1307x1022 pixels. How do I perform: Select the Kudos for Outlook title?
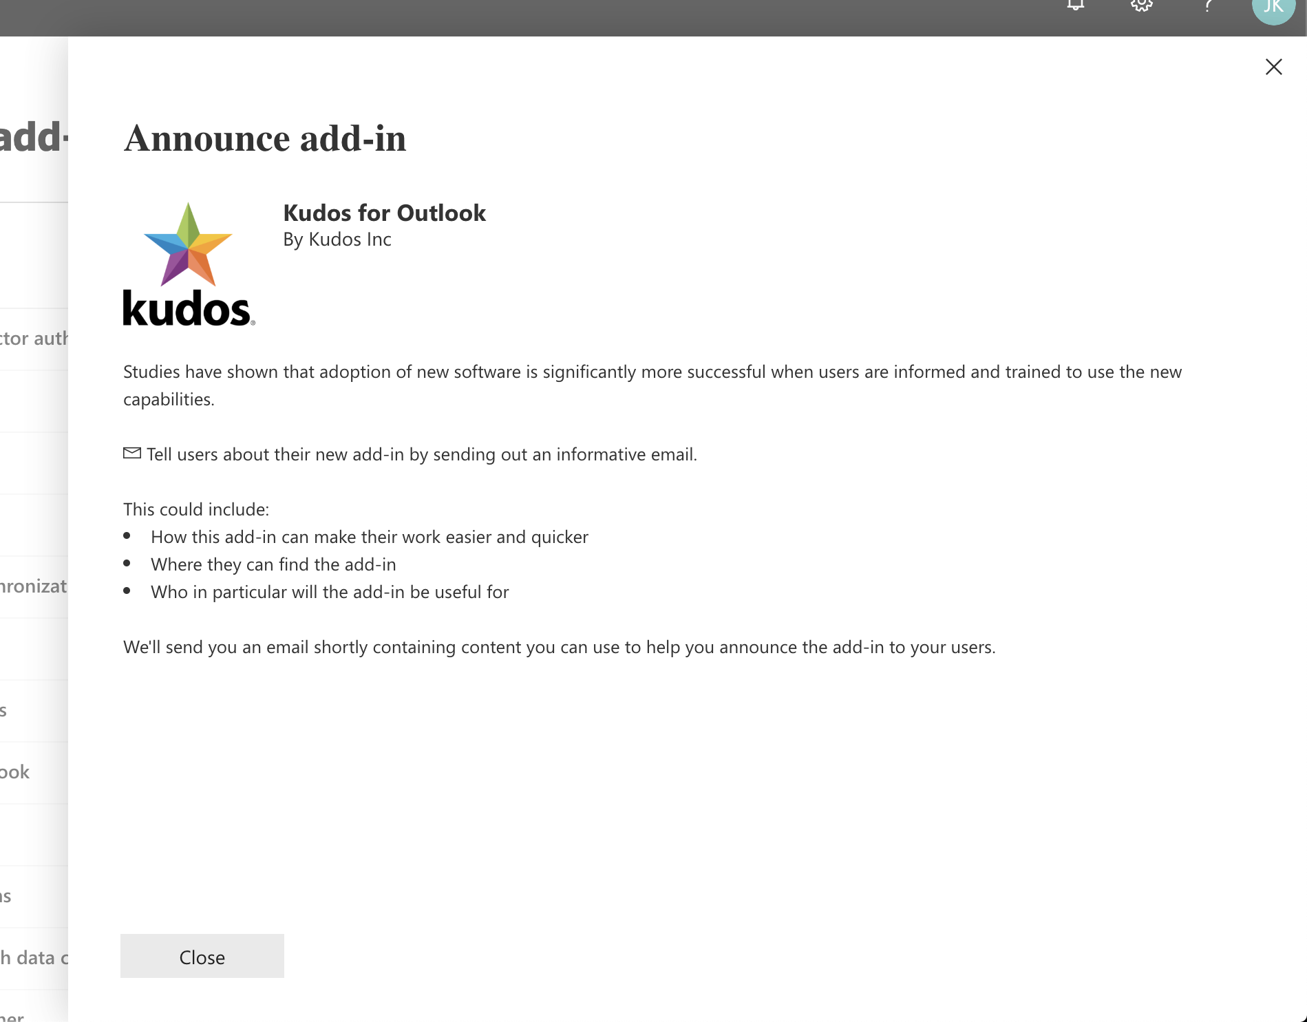384,213
